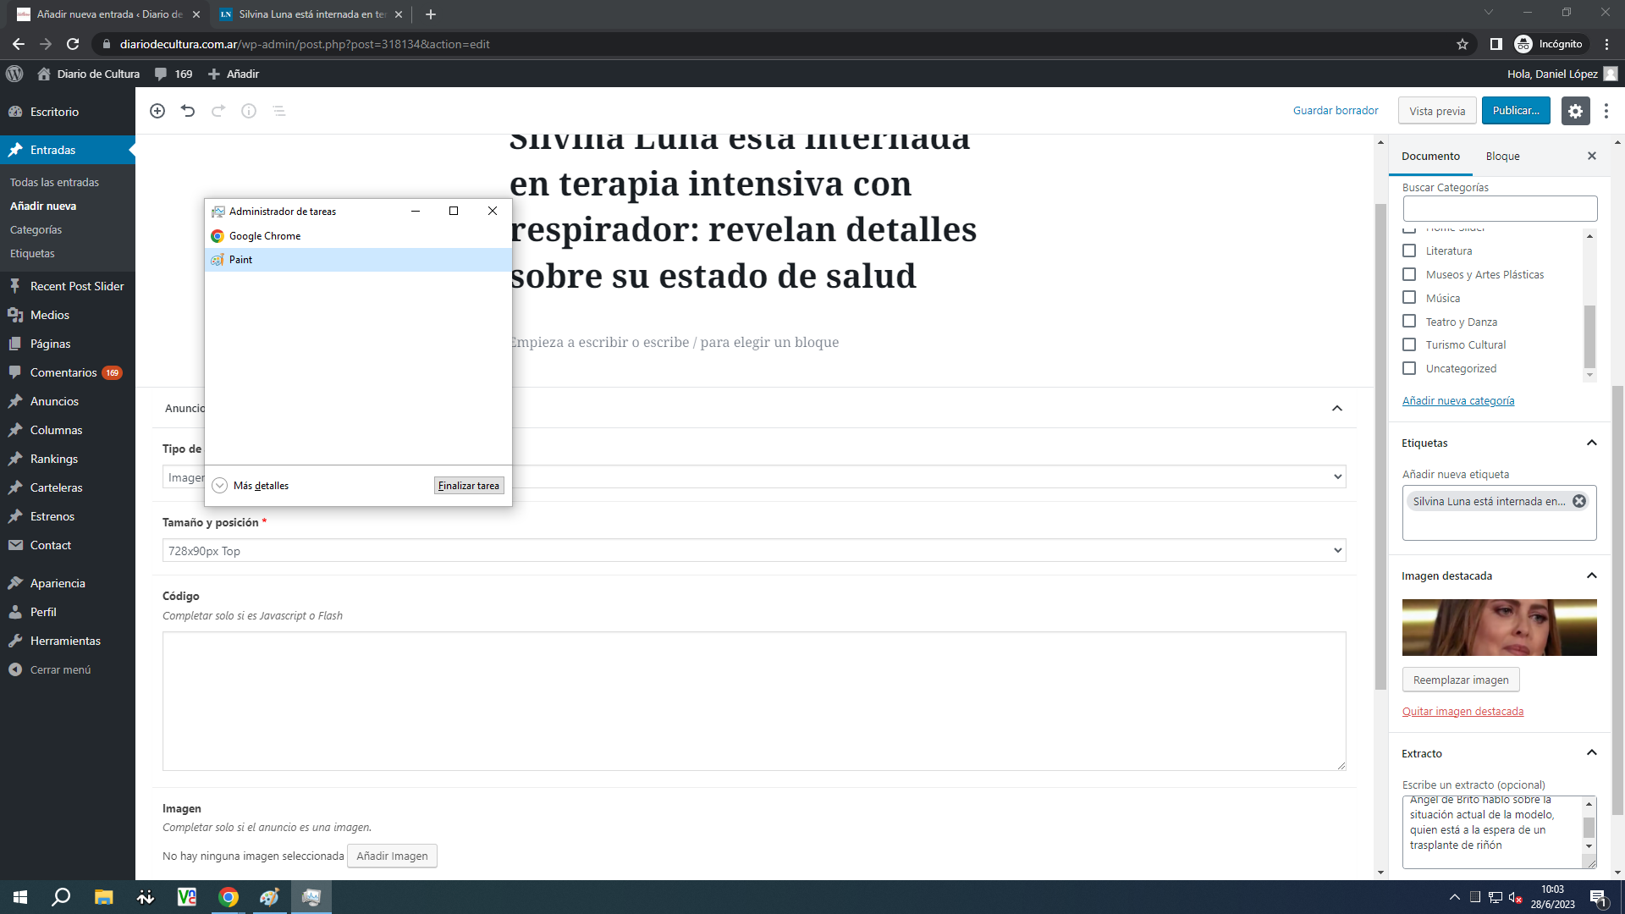
Task: Check the Uncategorized category
Action: click(x=1409, y=368)
